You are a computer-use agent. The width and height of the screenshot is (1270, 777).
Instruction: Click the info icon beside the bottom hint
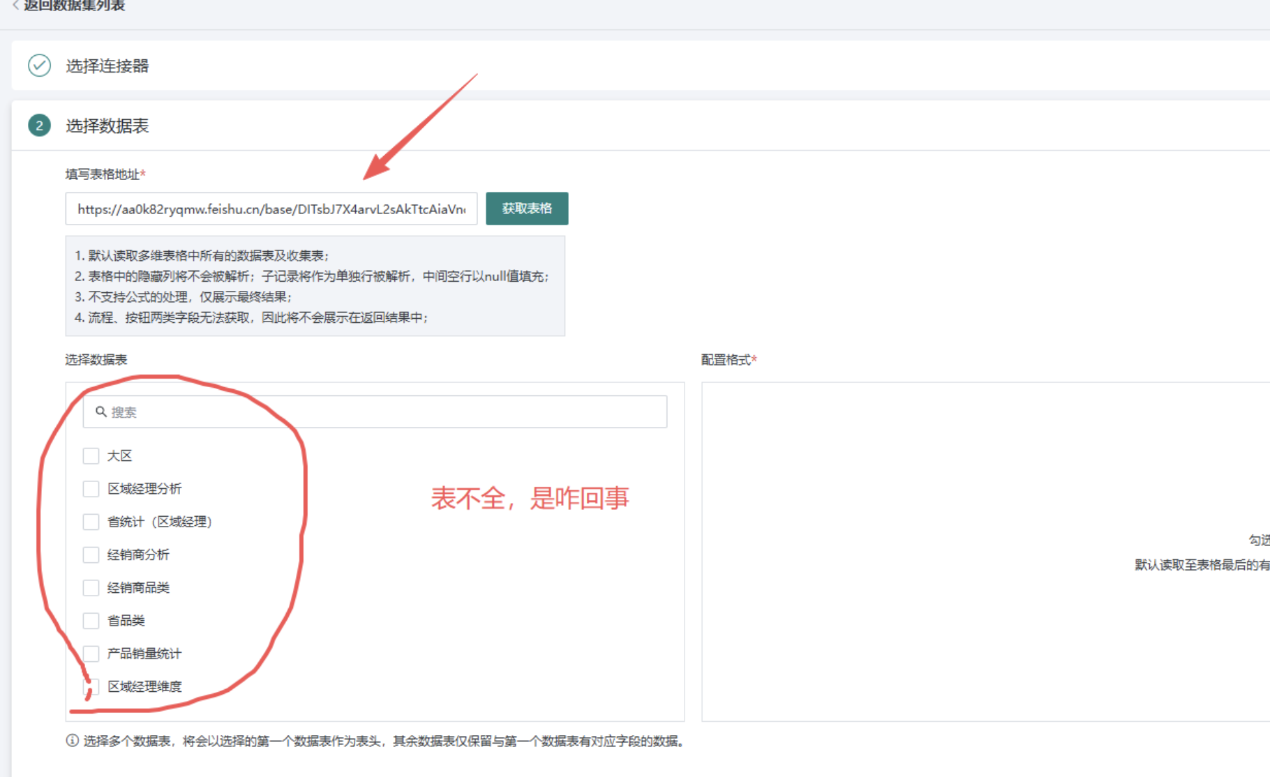(70, 741)
